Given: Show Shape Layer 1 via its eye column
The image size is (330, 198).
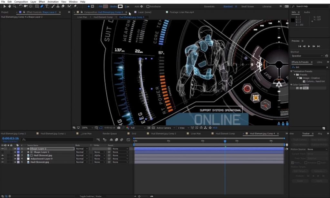Looking at the screenshot, I should tap(3, 152).
